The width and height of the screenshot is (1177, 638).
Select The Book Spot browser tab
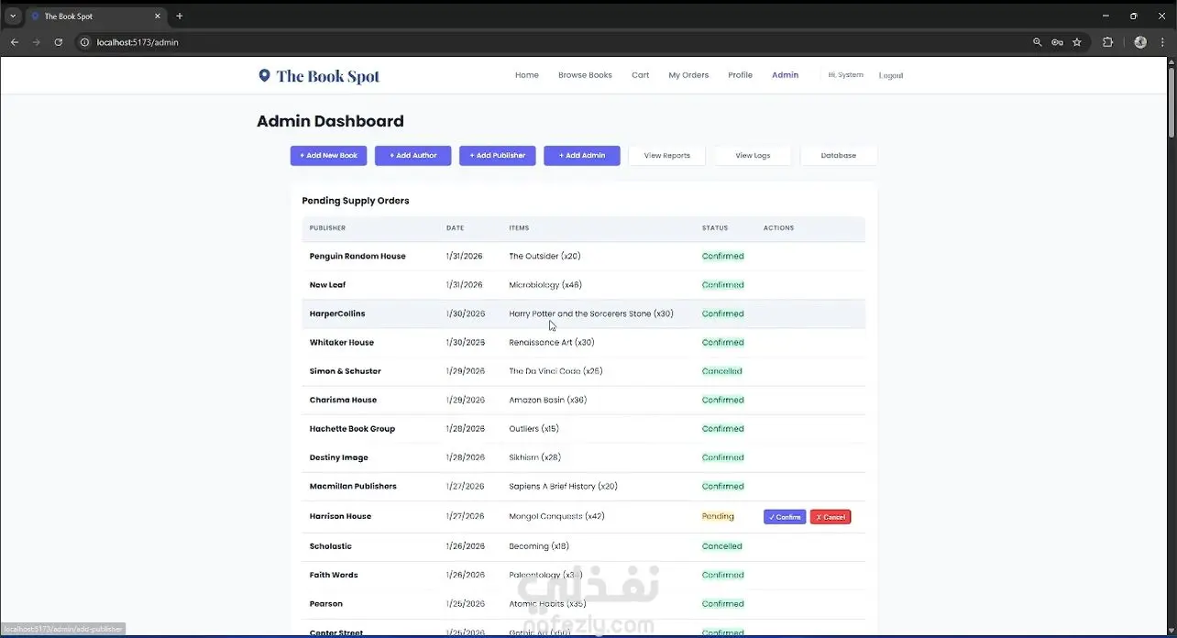coord(94,16)
